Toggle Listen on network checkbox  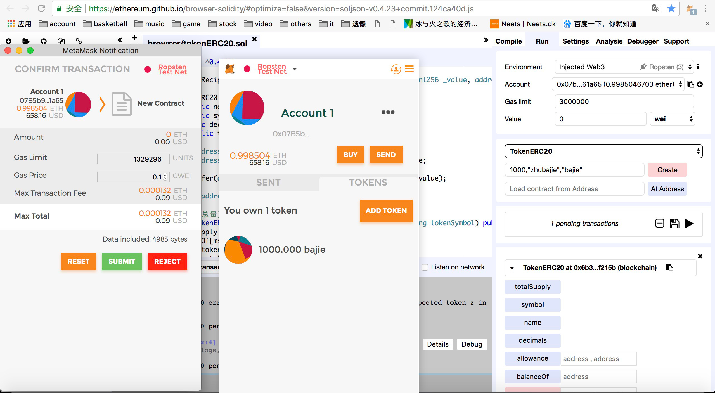[425, 267]
